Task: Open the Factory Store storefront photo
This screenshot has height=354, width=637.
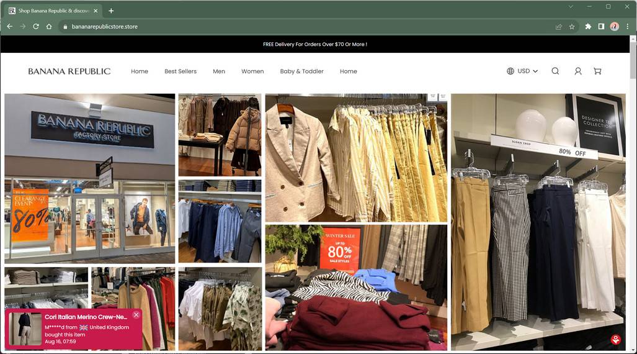Action: [x=90, y=179]
